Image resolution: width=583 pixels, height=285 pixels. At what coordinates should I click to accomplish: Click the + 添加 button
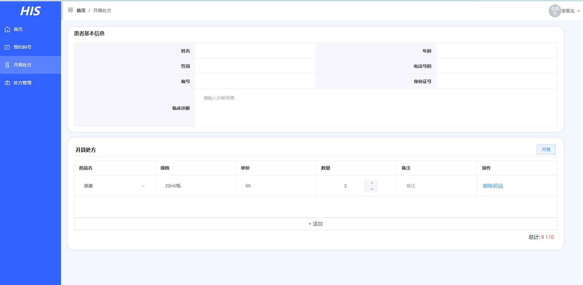click(315, 224)
